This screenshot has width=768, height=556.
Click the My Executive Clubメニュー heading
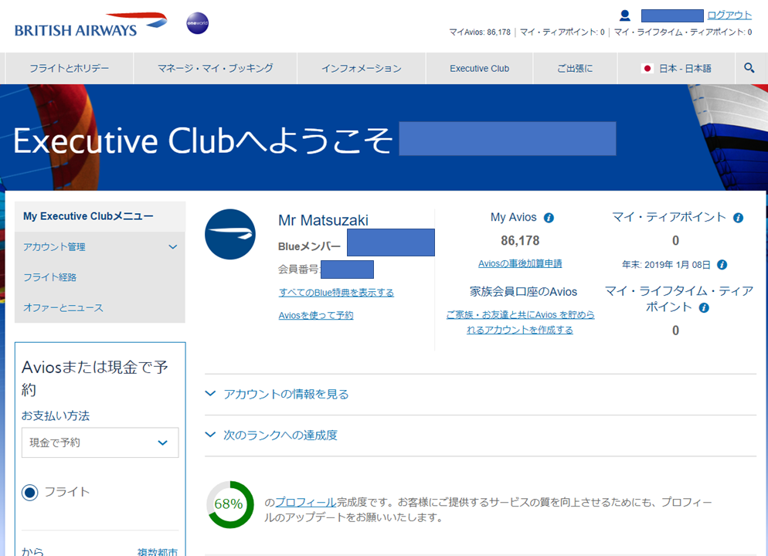coord(88,216)
